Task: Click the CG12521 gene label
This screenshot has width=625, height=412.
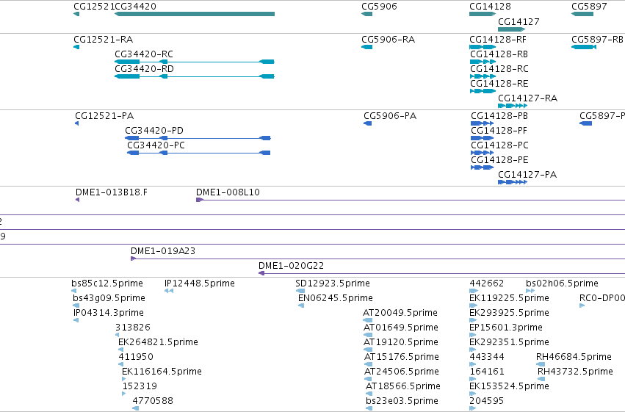Action: point(94,7)
